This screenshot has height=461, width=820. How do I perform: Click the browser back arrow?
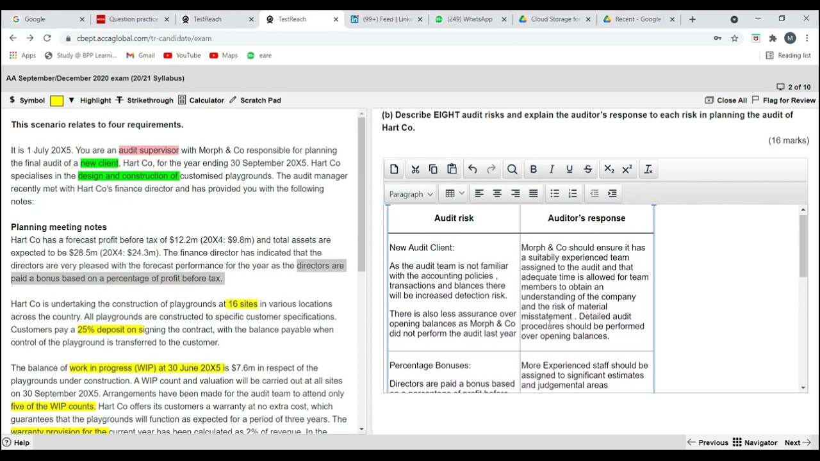coord(13,38)
